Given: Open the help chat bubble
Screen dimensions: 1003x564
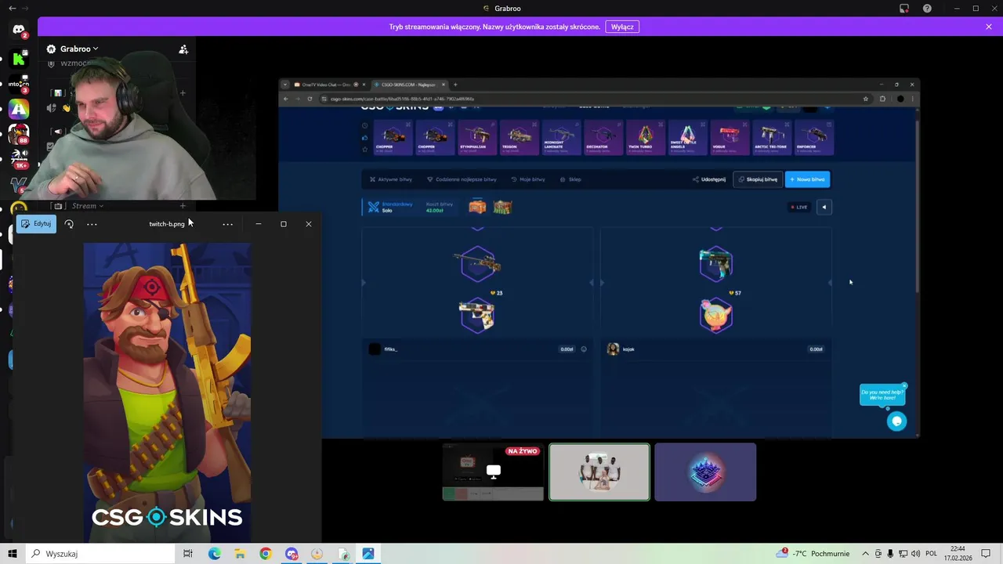Looking at the screenshot, I should [x=896, y=421].
